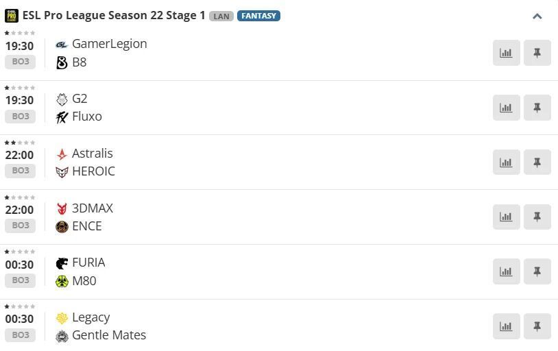
Task: View stats chart for 3DMAX vs ENCE
Action: 506,217
